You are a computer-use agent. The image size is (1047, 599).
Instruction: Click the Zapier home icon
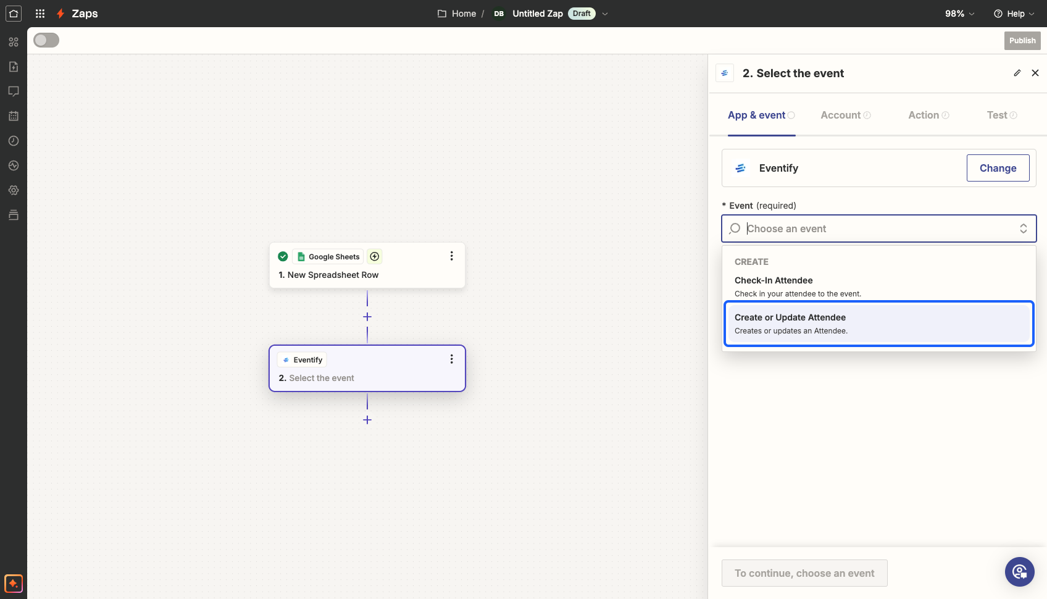pyautogui.click(x=14, y=14)
